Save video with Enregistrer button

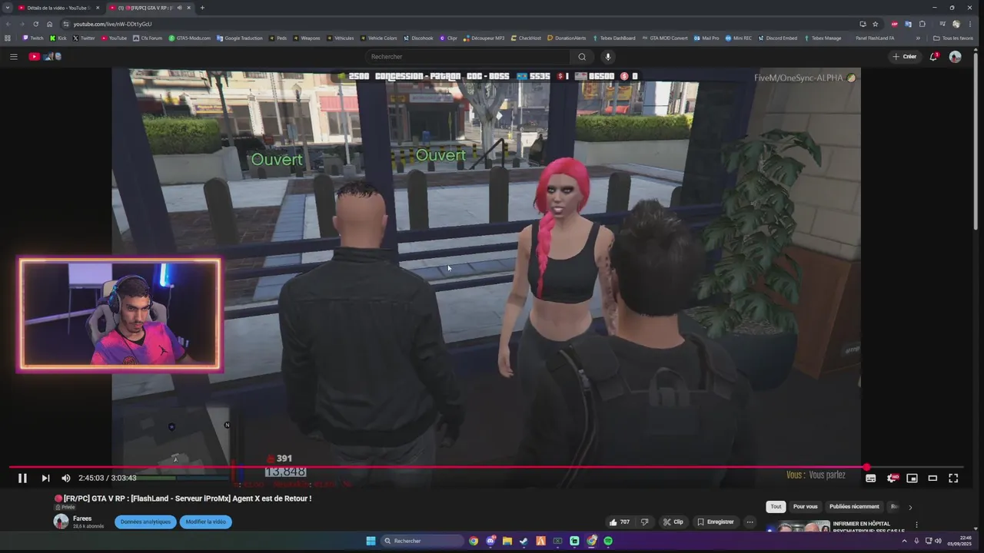[715, 522]
